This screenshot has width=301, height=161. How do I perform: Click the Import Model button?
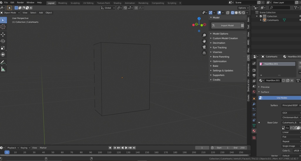coord(226,26)
